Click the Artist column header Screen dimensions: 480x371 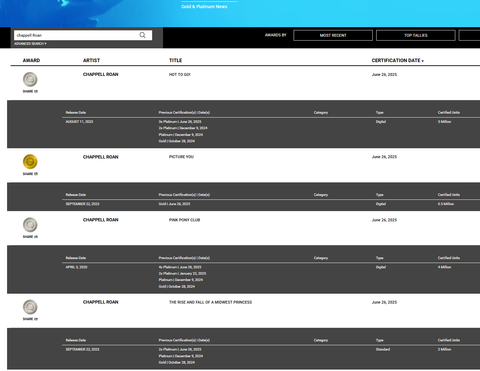click(x=91, y=60)
